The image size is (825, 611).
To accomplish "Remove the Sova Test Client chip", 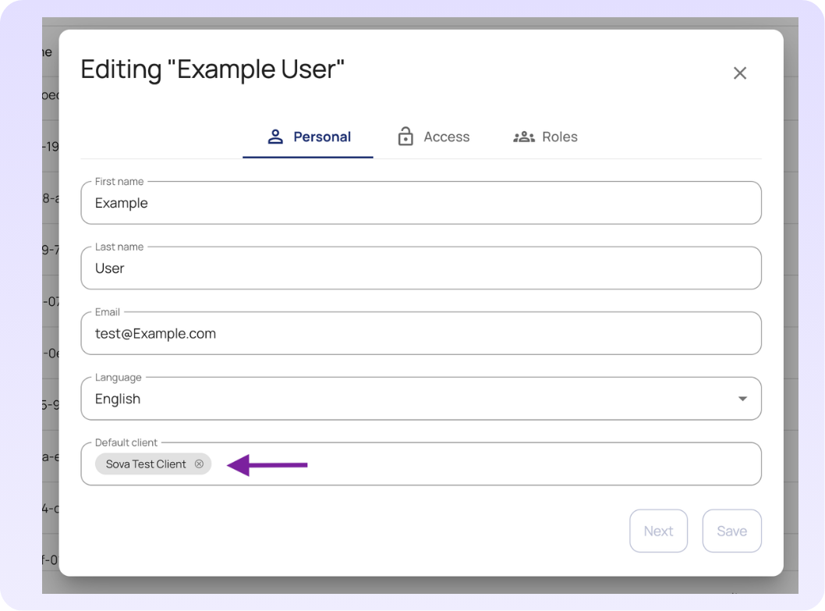I will click(199, 464).
